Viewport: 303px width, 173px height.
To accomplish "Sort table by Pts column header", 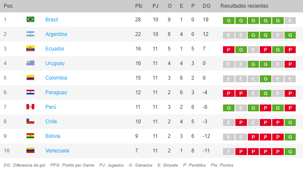I will point(139,6).
